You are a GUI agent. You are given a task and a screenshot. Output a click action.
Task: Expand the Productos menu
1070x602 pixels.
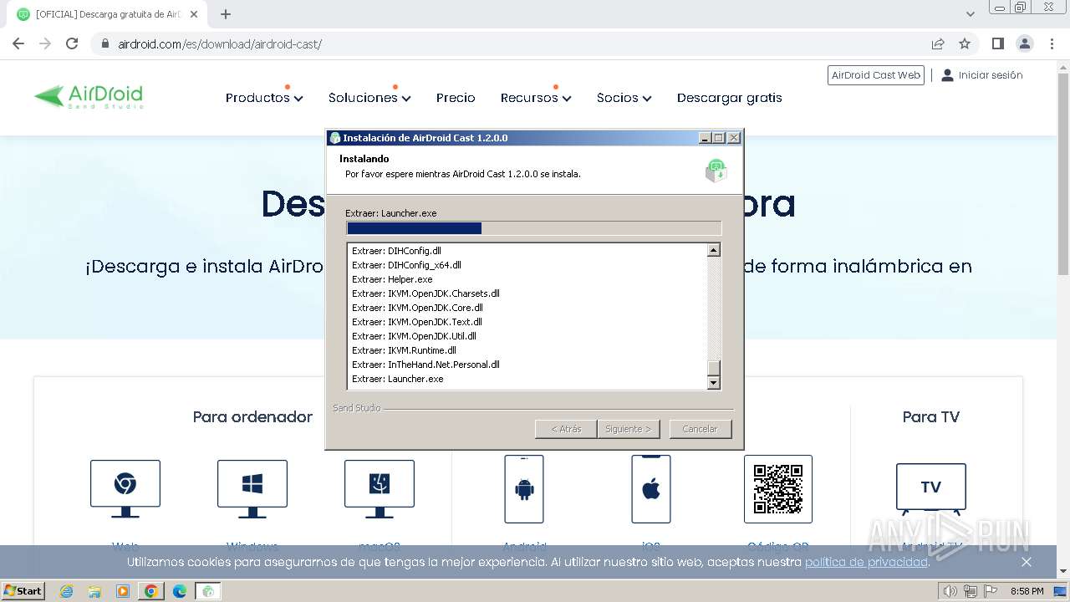264,98
